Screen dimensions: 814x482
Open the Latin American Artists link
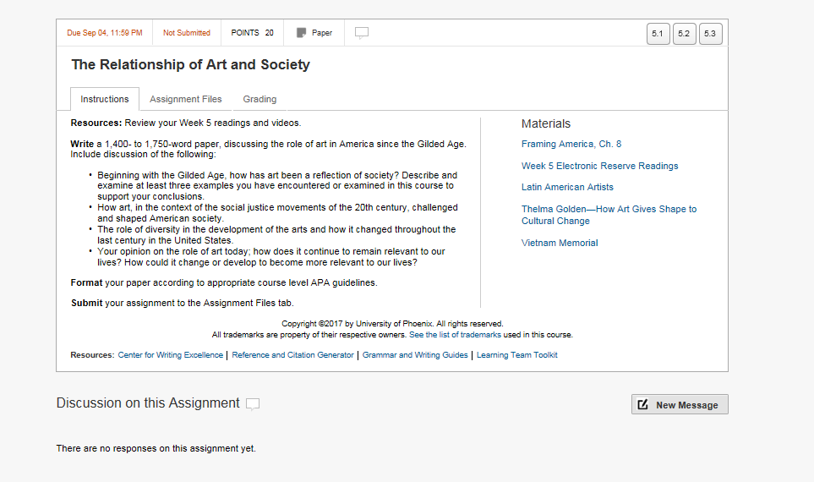[x=567, y=187]
